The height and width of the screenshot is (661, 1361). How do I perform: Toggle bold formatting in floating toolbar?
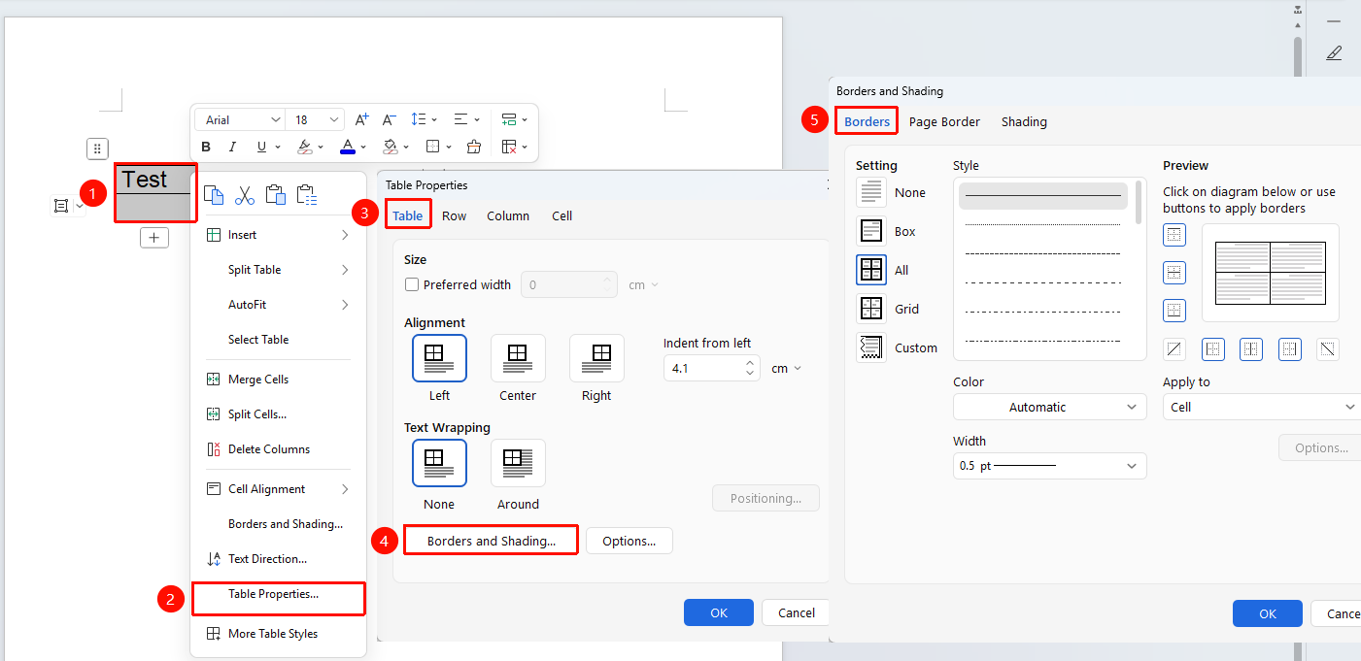[206, 147]
